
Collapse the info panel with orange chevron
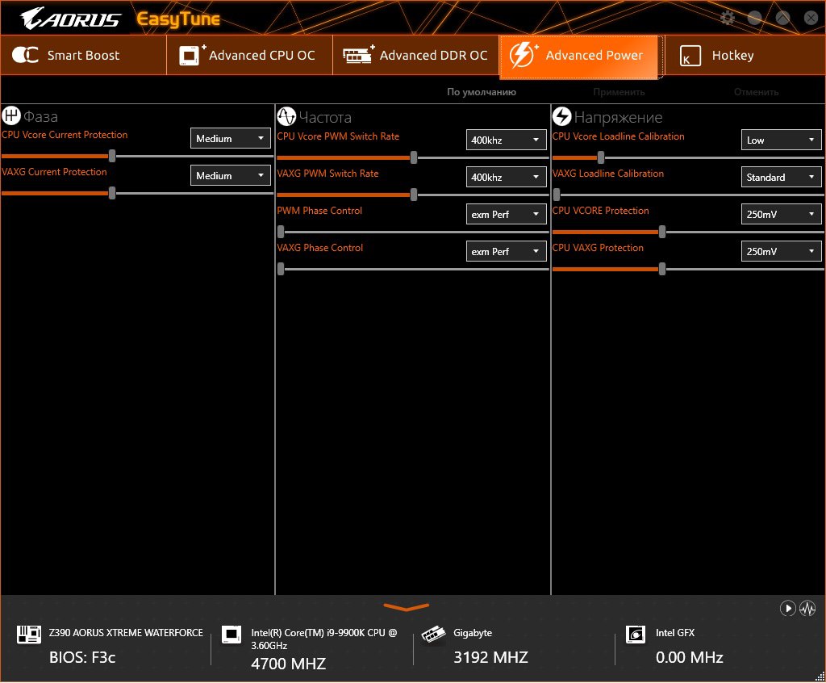[x=407, y=607]
